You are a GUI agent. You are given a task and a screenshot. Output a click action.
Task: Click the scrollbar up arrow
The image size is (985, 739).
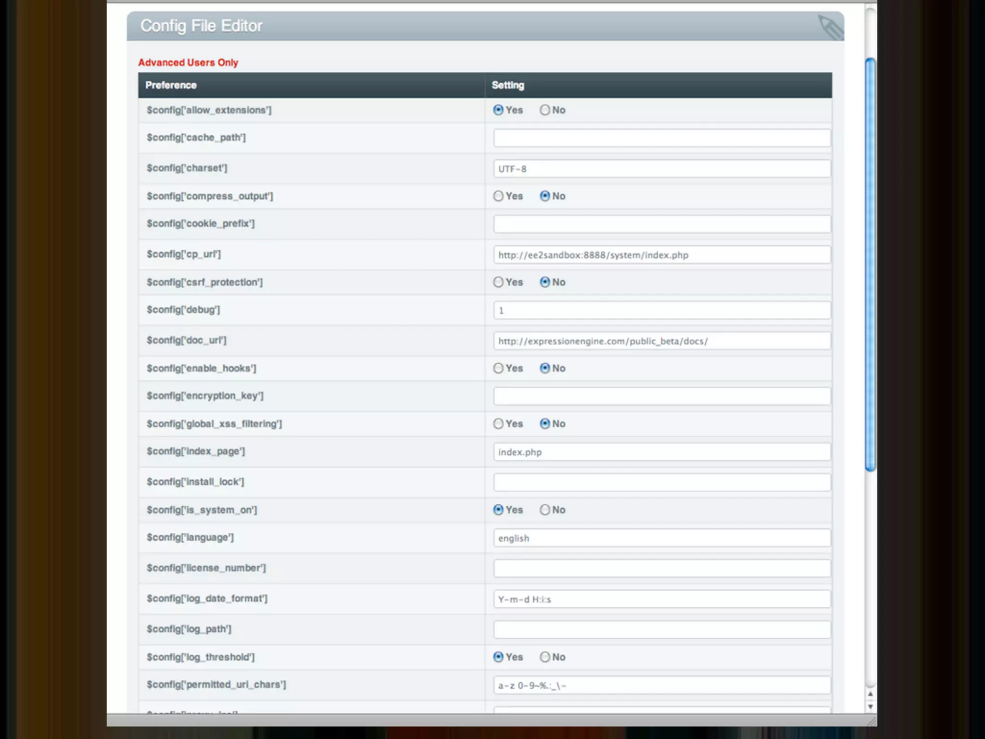coord(870,694)
